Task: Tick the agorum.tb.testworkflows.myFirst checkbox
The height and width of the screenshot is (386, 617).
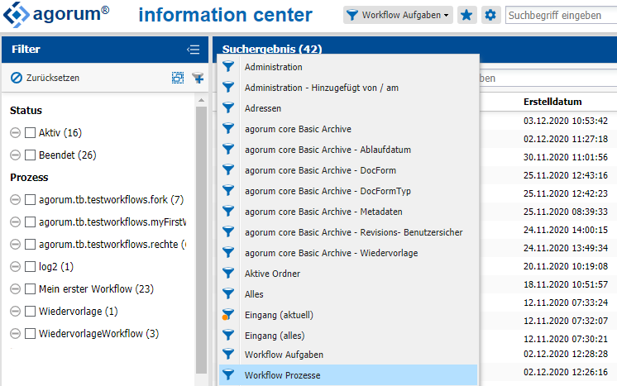Action: point(31,222)
